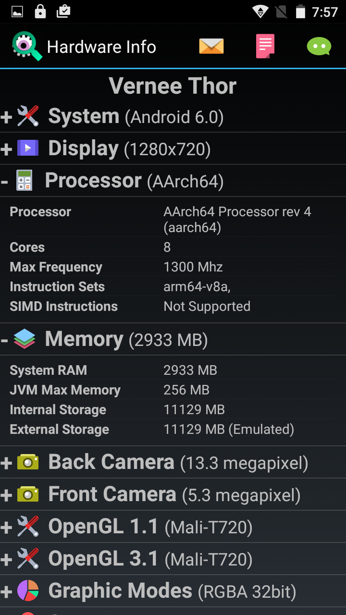This screenshot has height=615, width=346.
Task: Tap the Hardware Info app logo
Action: [x=27, y=46]
